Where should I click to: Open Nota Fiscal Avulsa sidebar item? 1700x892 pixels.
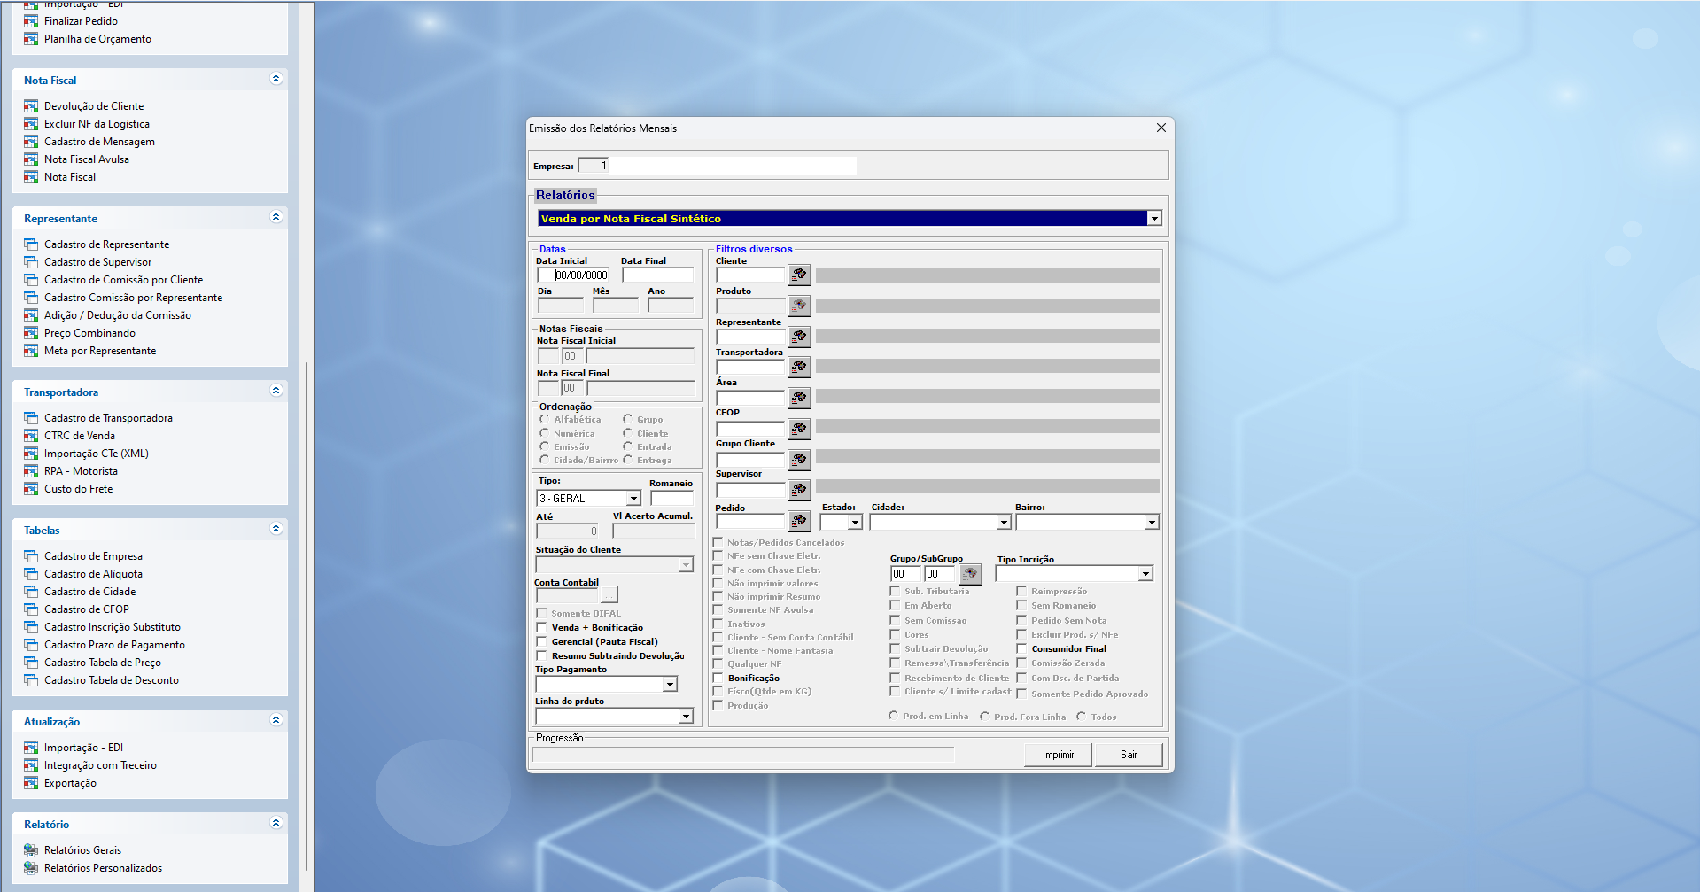87,159
